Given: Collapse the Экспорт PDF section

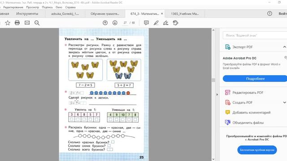Looking at the screenshot, I should tap(284, 47).
